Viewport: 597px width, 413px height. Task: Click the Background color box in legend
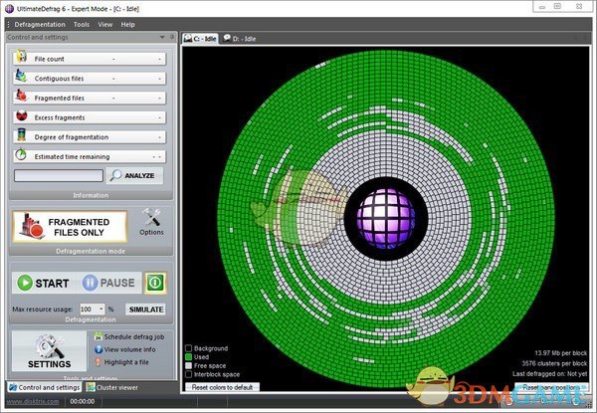tap(188, 348)
